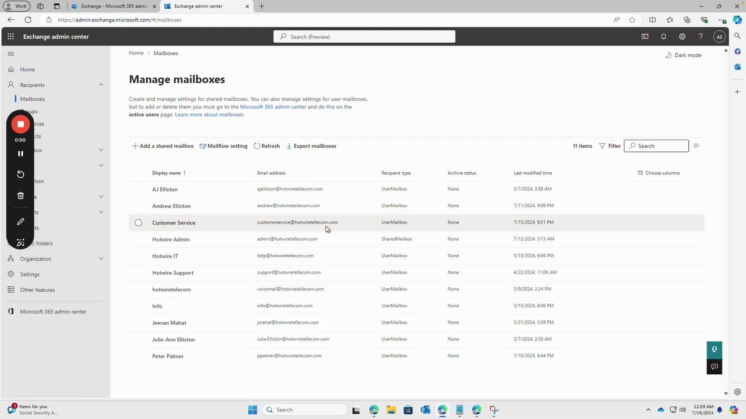Open browser split screen icon

(x=652, y=20)
